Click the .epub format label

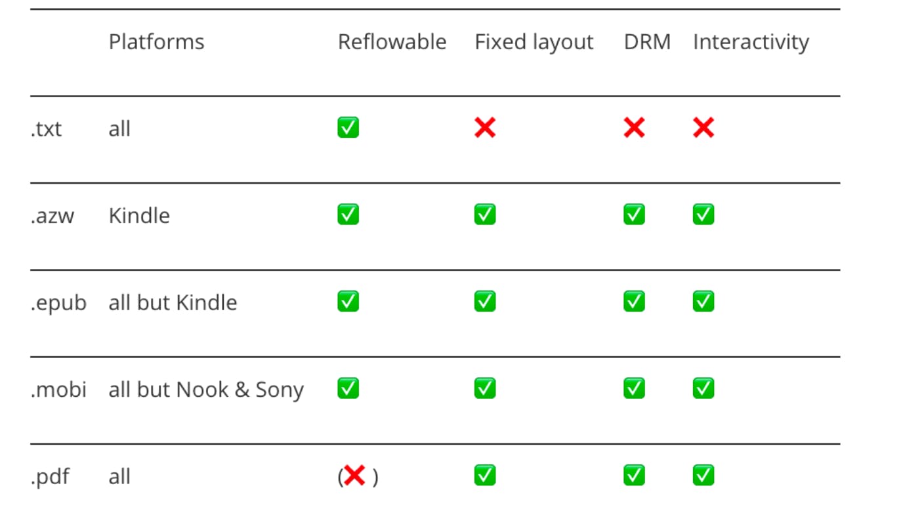coord(58,303)
